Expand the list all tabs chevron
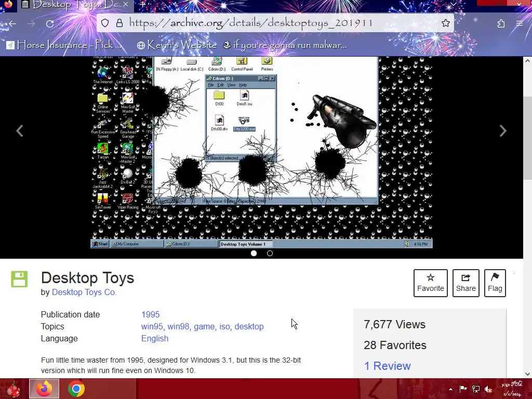Viewport: 532px width, 399px height. (453, 4)
